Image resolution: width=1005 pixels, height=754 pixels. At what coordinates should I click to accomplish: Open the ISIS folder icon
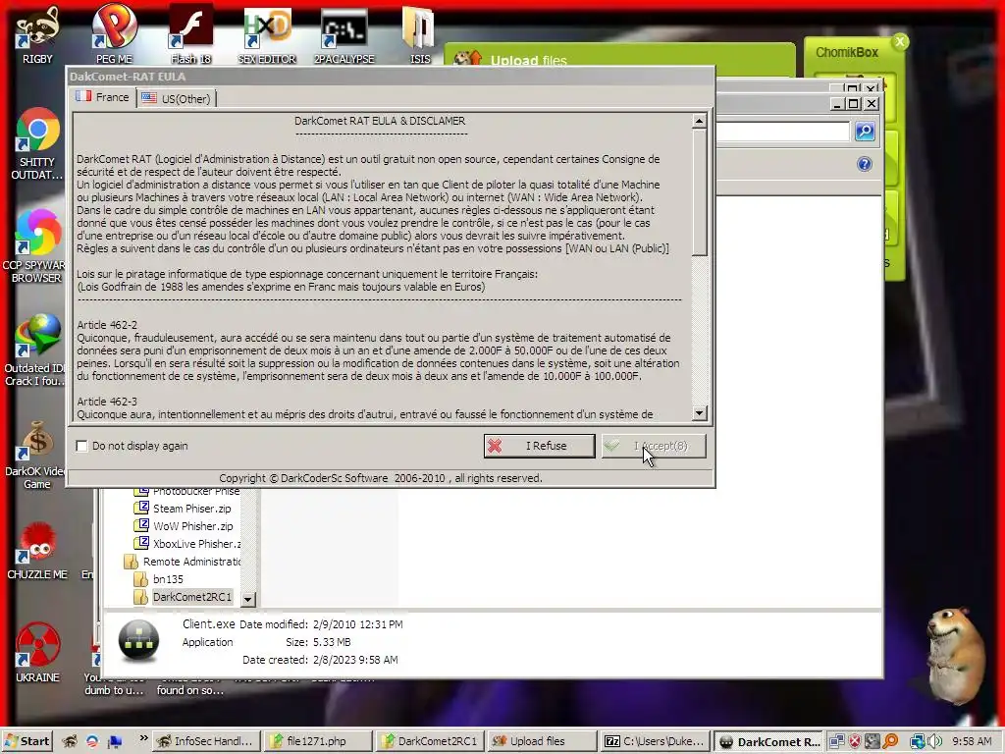[420, 35]
